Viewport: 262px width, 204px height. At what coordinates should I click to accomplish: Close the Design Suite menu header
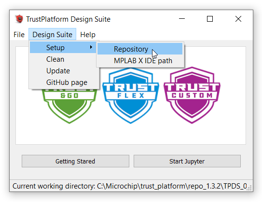pyautogui.click(x=52, y=35)
